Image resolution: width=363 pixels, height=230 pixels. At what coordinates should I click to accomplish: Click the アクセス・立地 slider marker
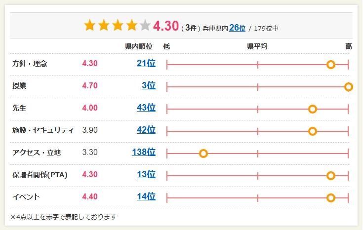(203, 153)
